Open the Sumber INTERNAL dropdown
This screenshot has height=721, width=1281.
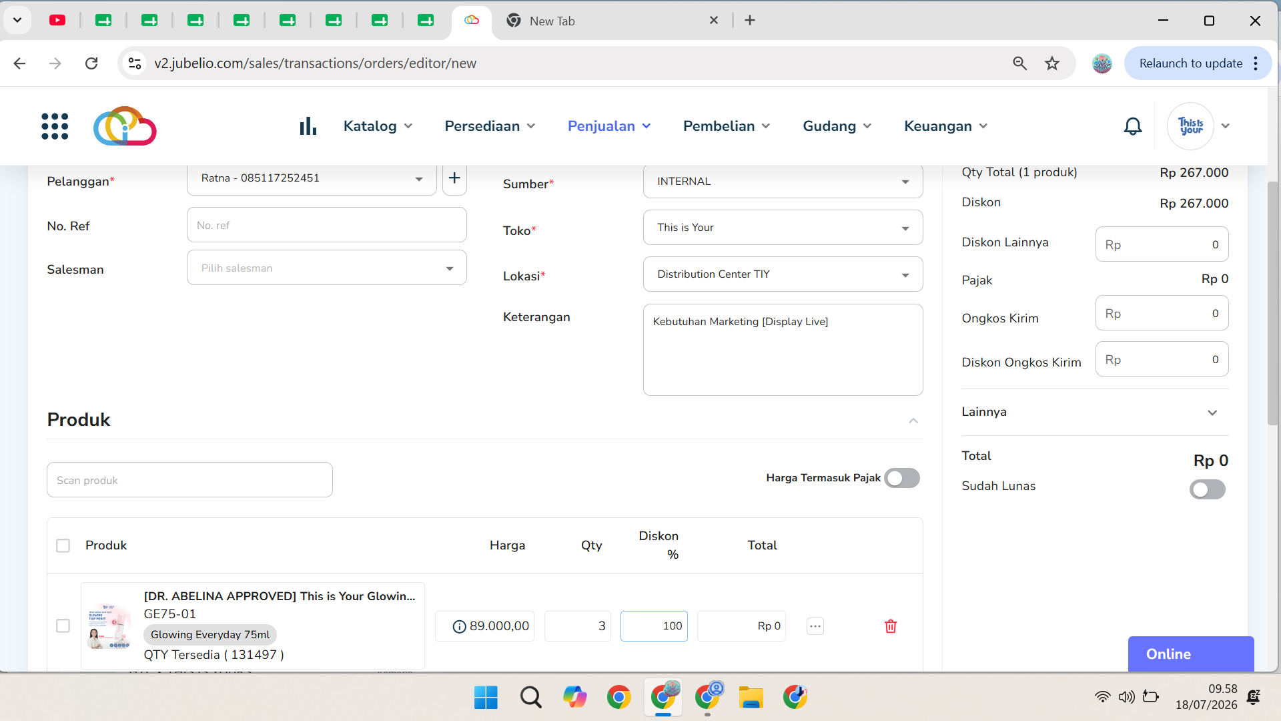pyautogui.click(x=783, y=182)
